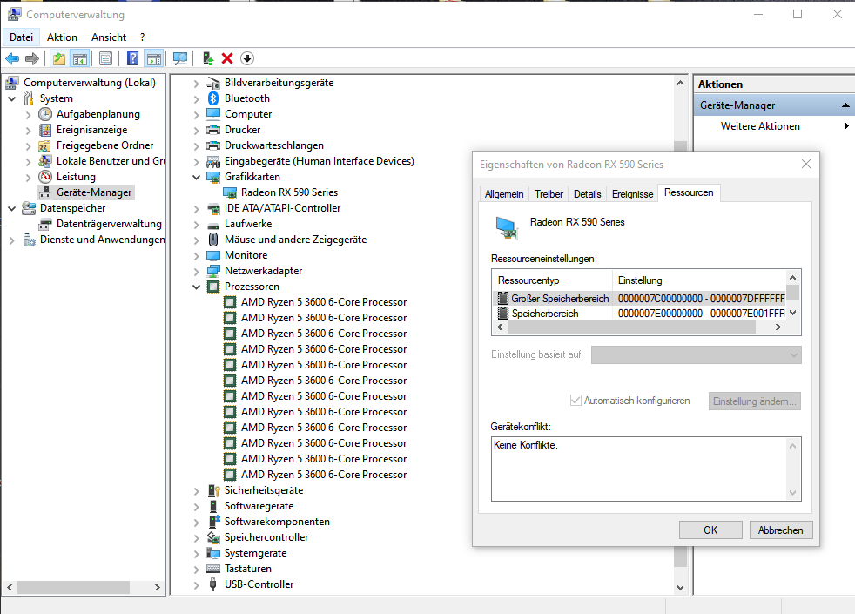Collapse the System node in left tree

click(x=12, y=98)
